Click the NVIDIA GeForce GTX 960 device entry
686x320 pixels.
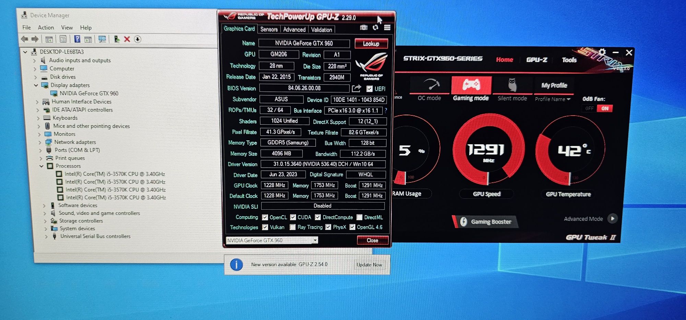89,93
